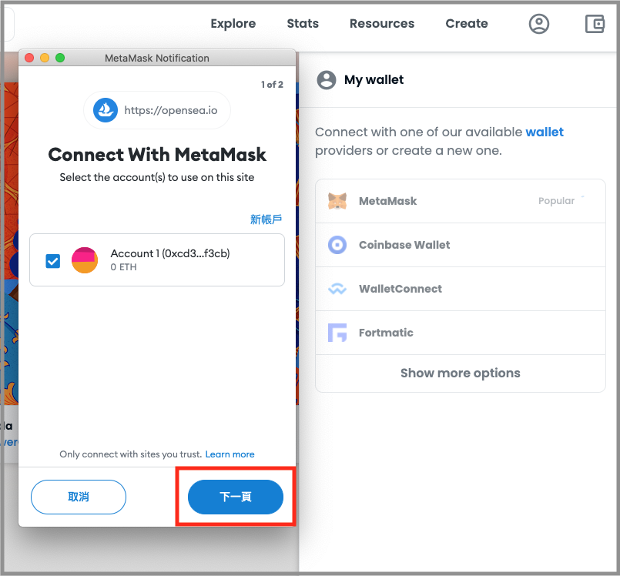Viewport: 620px width, 576px height.
Task: Choose the Coinbase Wallet icon
Action: (337, 245)
